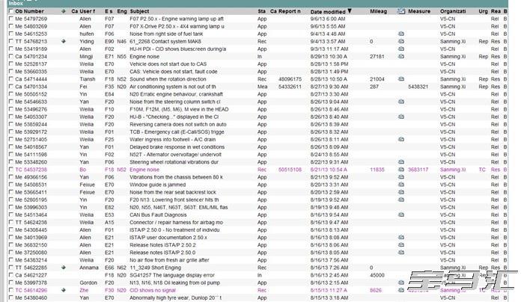
Task: Check the box for row 54797269
Action: pyautogui.click(x=11, y=19)
